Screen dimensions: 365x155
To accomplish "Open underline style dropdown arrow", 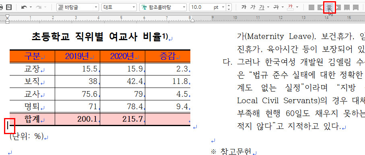I will (268, 7).
